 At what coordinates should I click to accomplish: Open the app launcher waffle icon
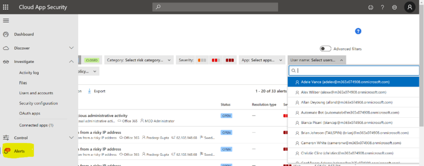click(5, 7)
